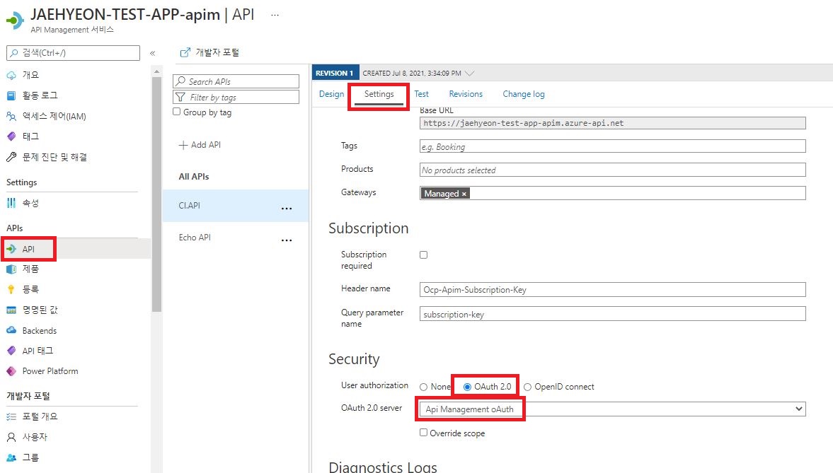
Task: Click the Products input field
Action: click(612, 170)
